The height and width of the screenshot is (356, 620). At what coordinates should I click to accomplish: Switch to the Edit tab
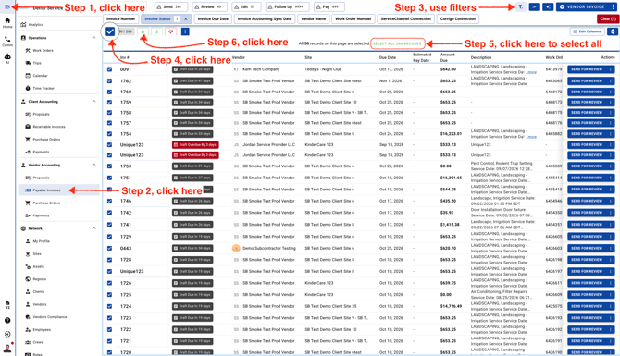point(246,6)
